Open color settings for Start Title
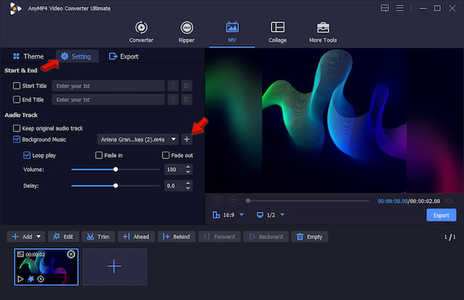The width and height of the screenshot is (464, 300). [x=186, y=86]
